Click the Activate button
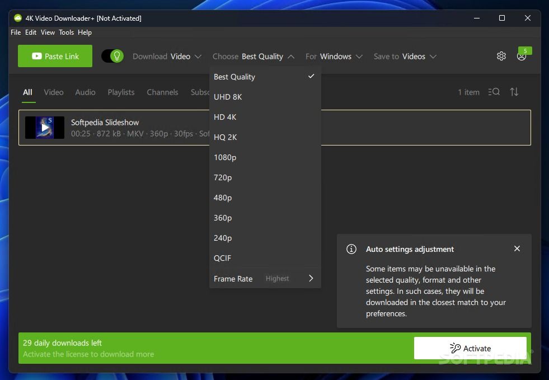This screenshot has height=380, width=549. [x=470, y=348]
